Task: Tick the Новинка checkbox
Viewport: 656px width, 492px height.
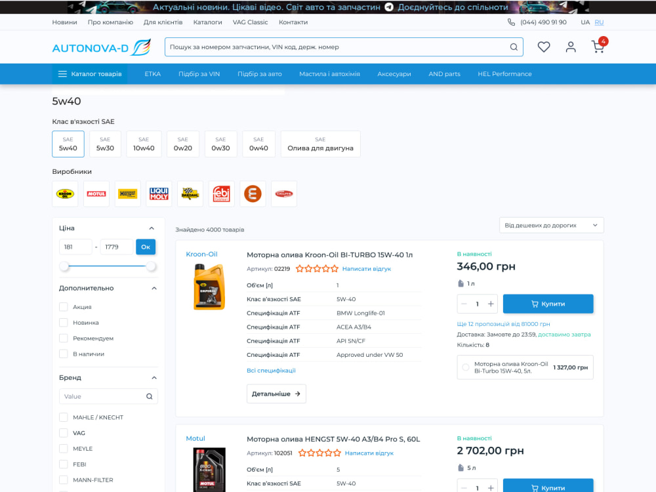Action: 64,323
